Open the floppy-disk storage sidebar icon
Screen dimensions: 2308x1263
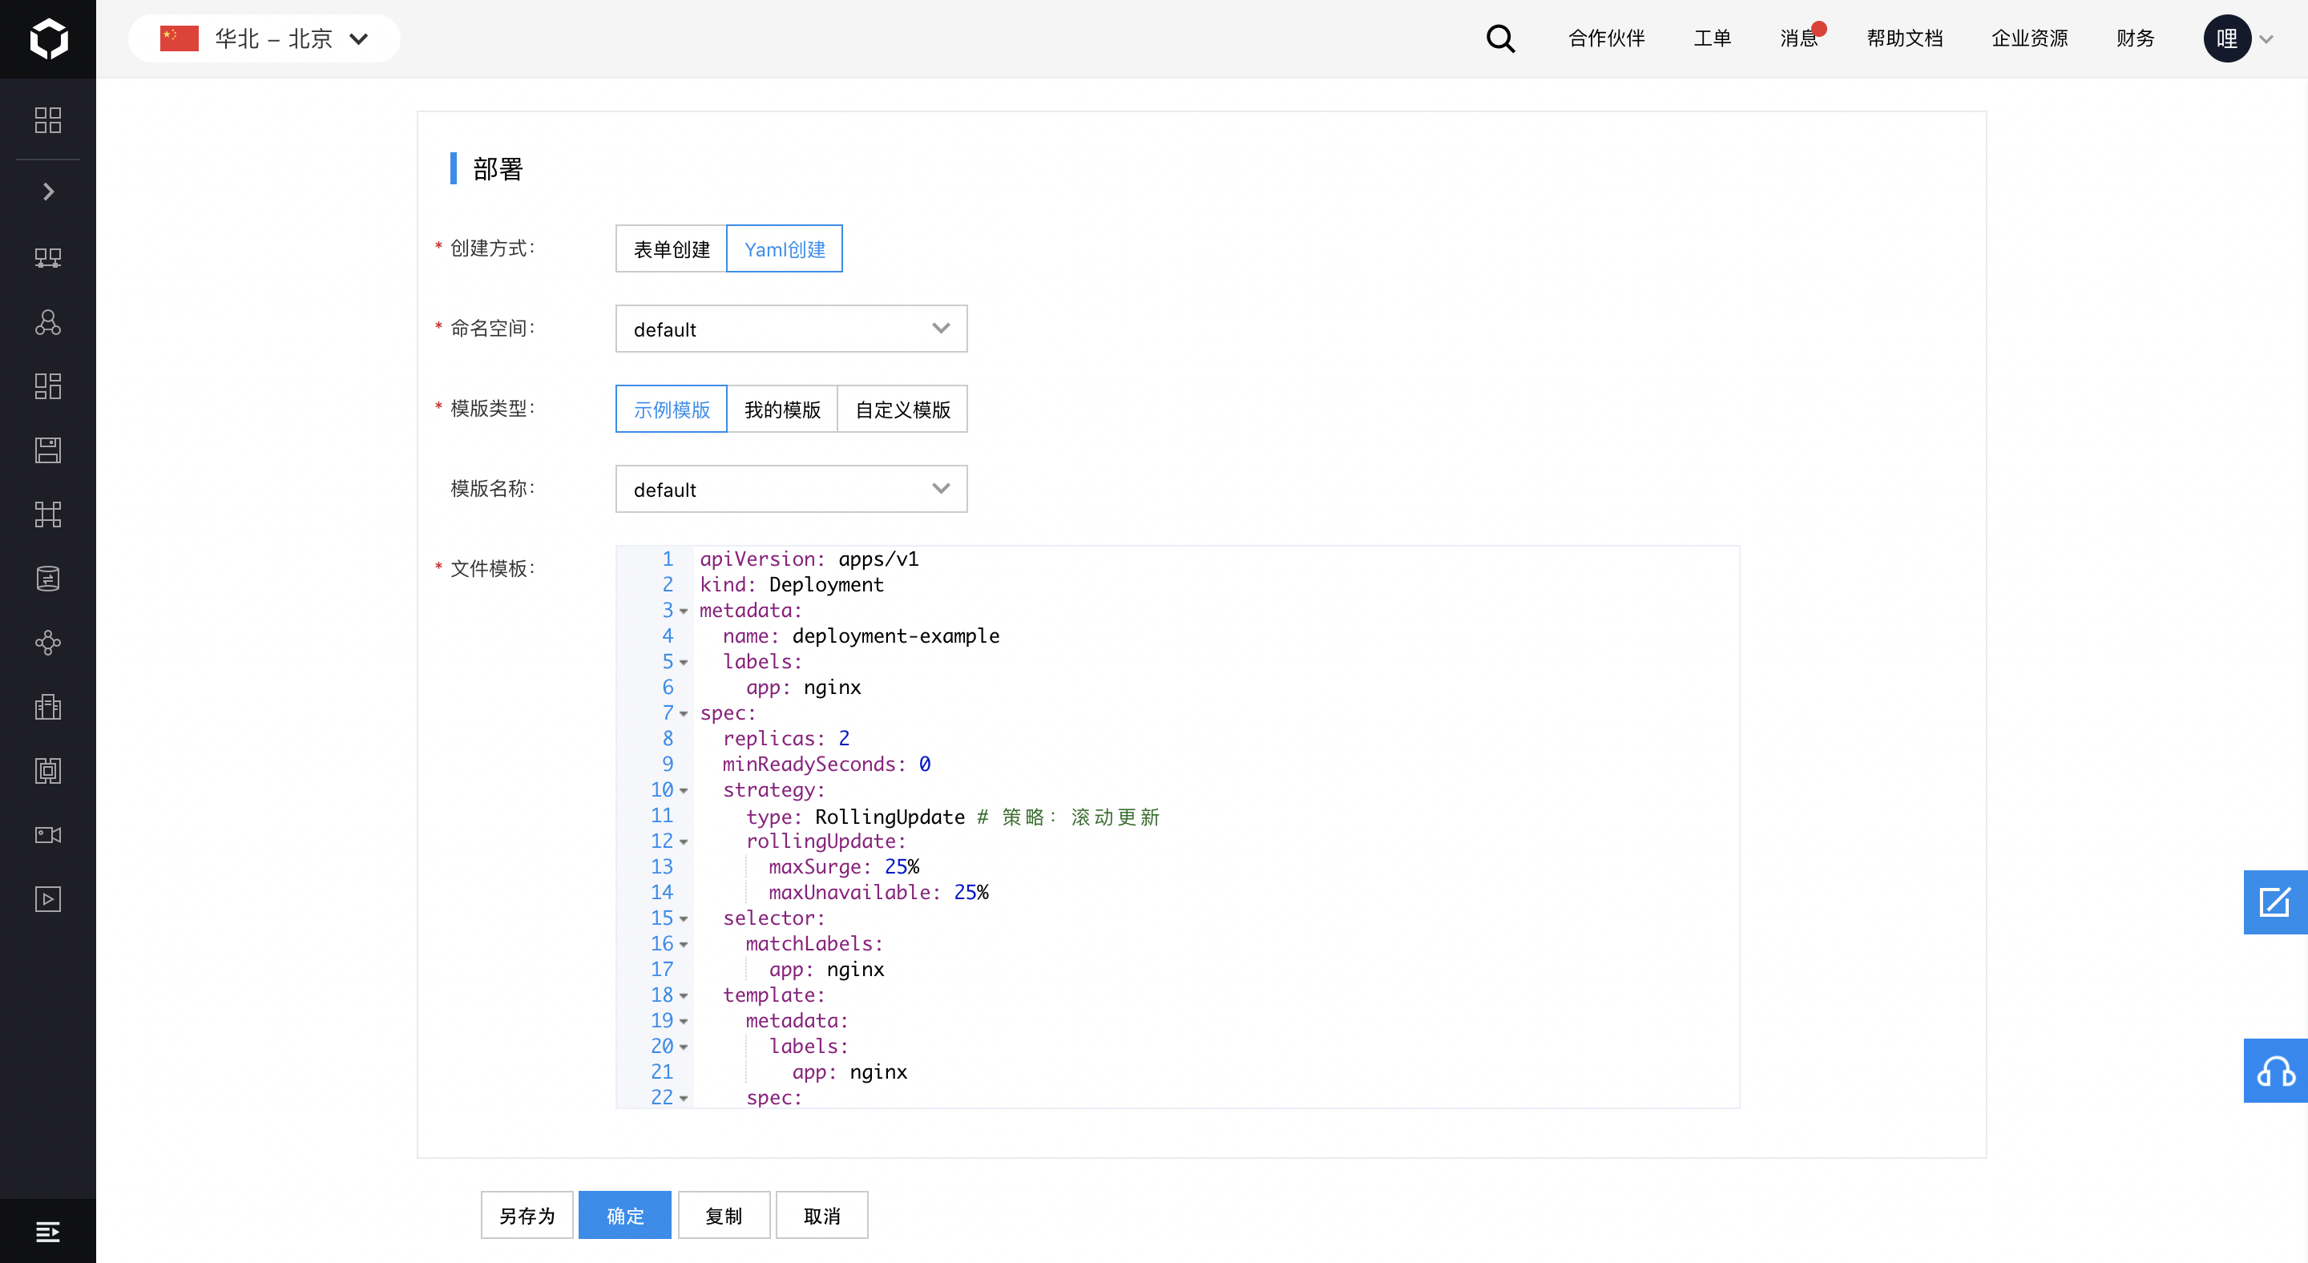[x=48, y=450]
